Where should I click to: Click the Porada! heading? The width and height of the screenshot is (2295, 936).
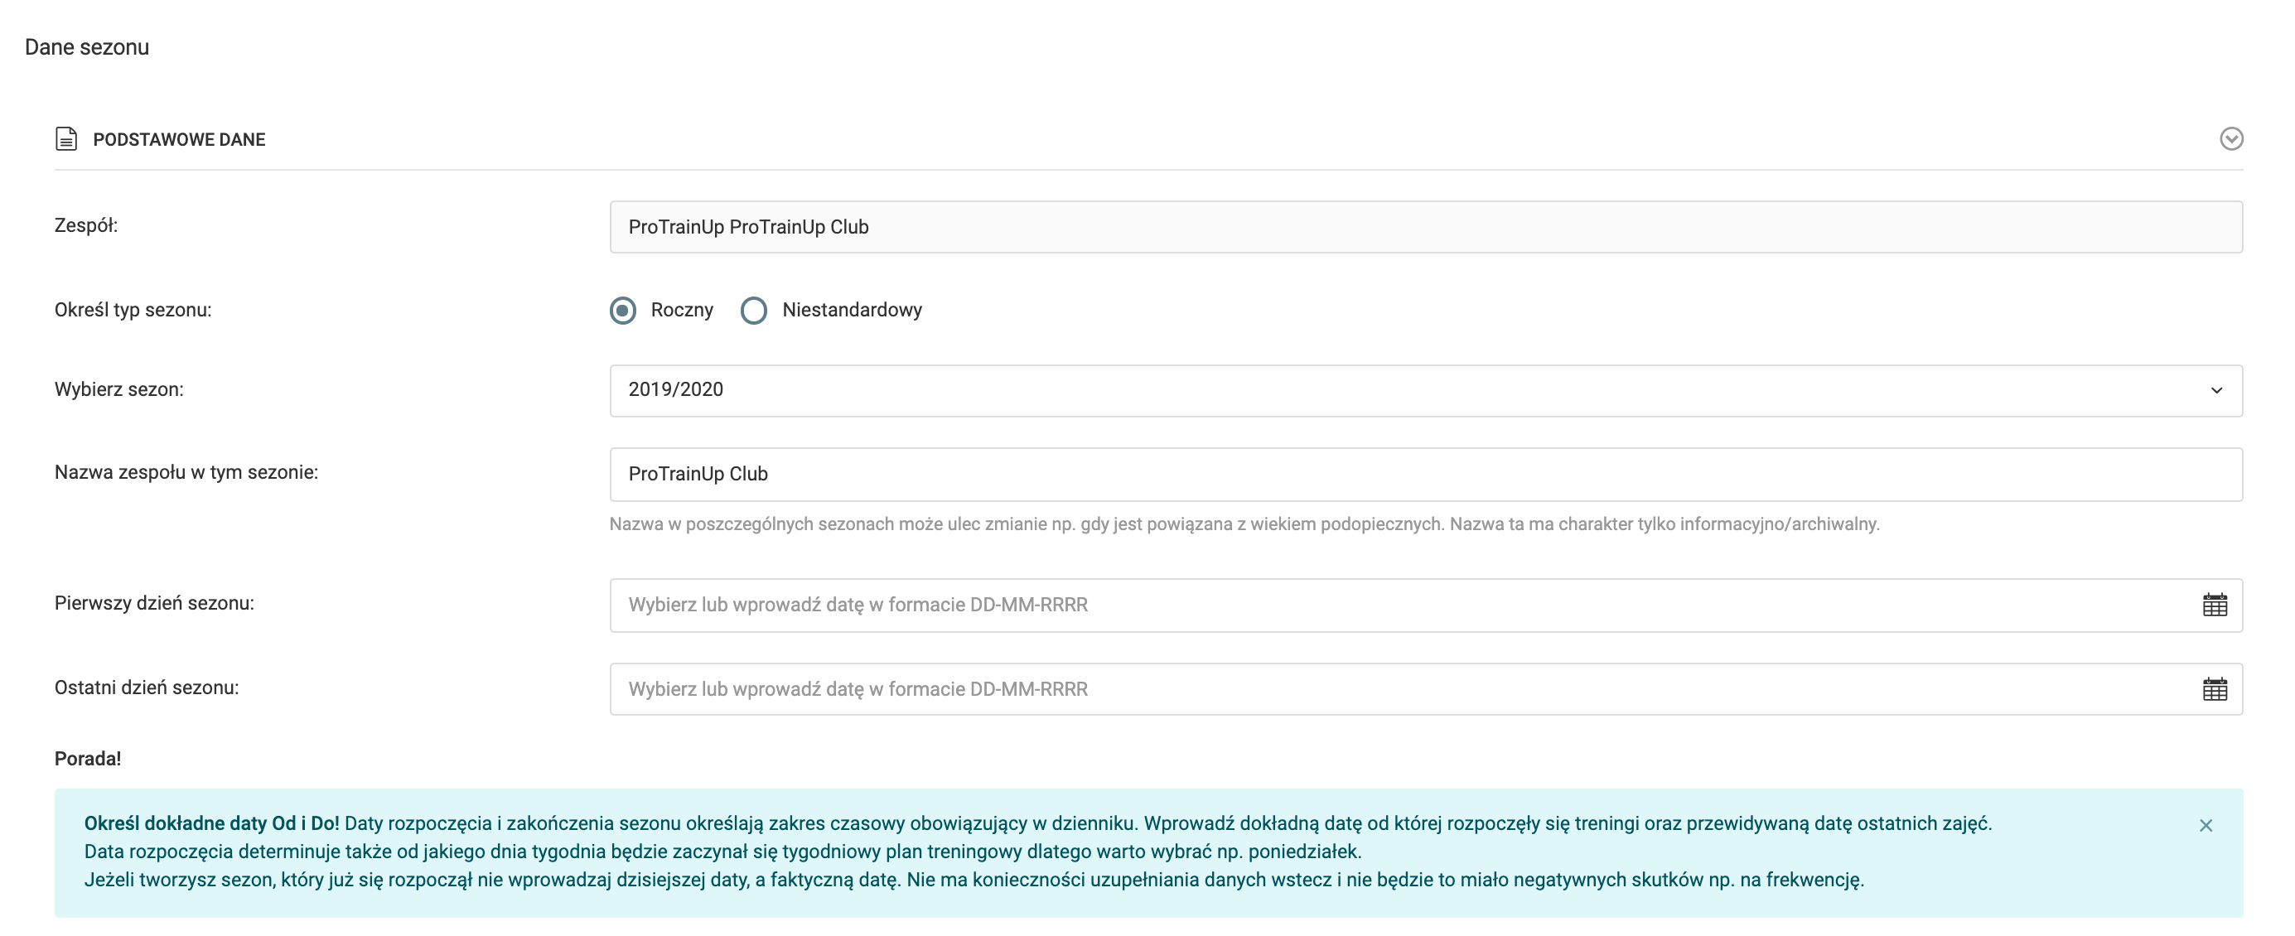[87, 759]
